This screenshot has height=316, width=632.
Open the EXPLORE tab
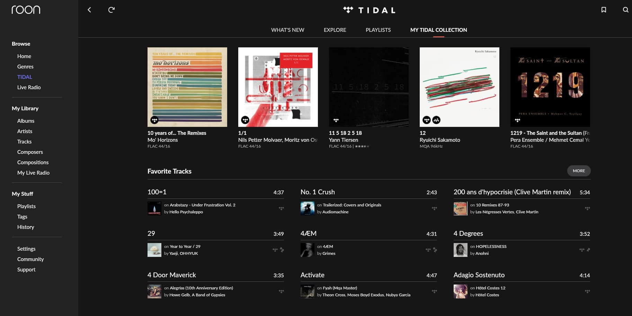(335, 30)
